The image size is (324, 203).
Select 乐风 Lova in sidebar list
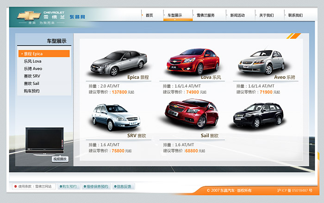(33, 61)
